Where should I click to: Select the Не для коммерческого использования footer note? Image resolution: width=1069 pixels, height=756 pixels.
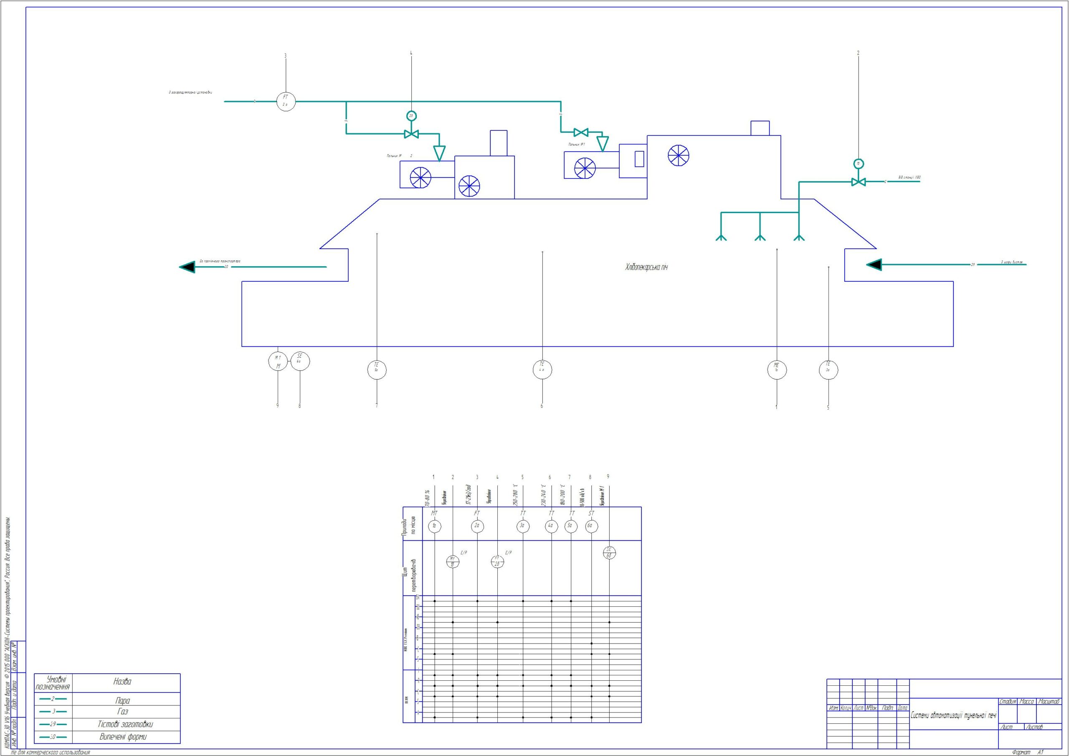(x=50, y=752)
